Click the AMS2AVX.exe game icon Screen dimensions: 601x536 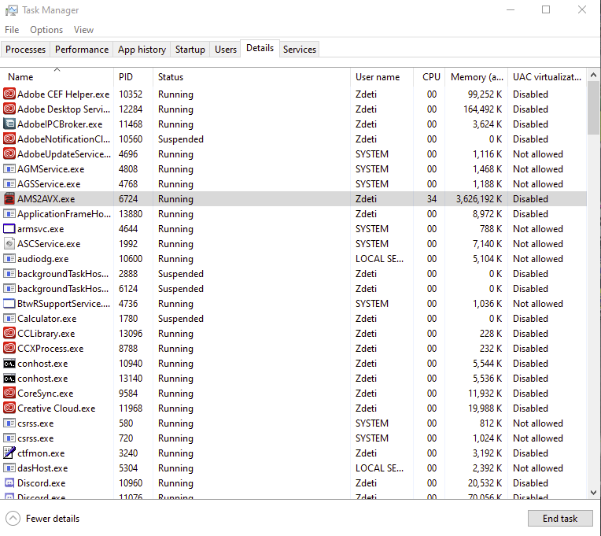(9, 198)
